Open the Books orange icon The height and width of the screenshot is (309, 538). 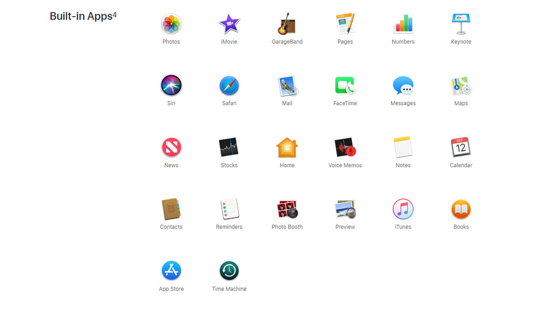point(461,209)
